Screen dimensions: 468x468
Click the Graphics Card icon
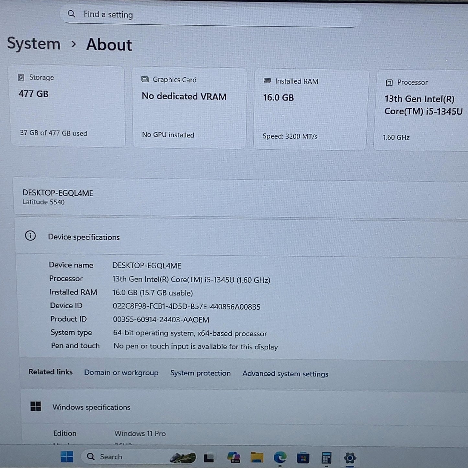(145, 79)
